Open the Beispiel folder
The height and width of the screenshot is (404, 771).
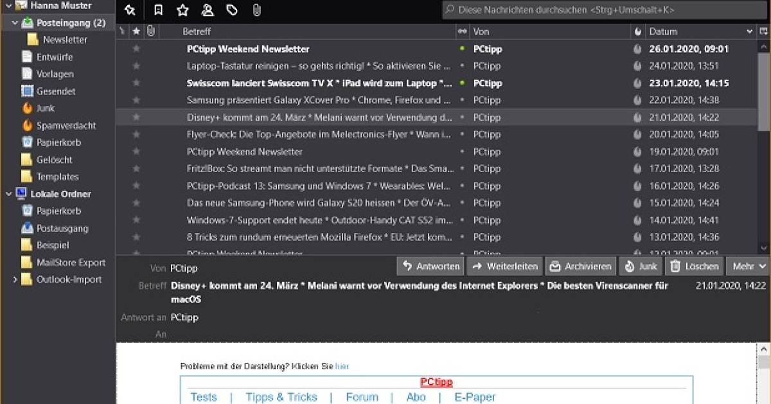click(x=53, y=245)
